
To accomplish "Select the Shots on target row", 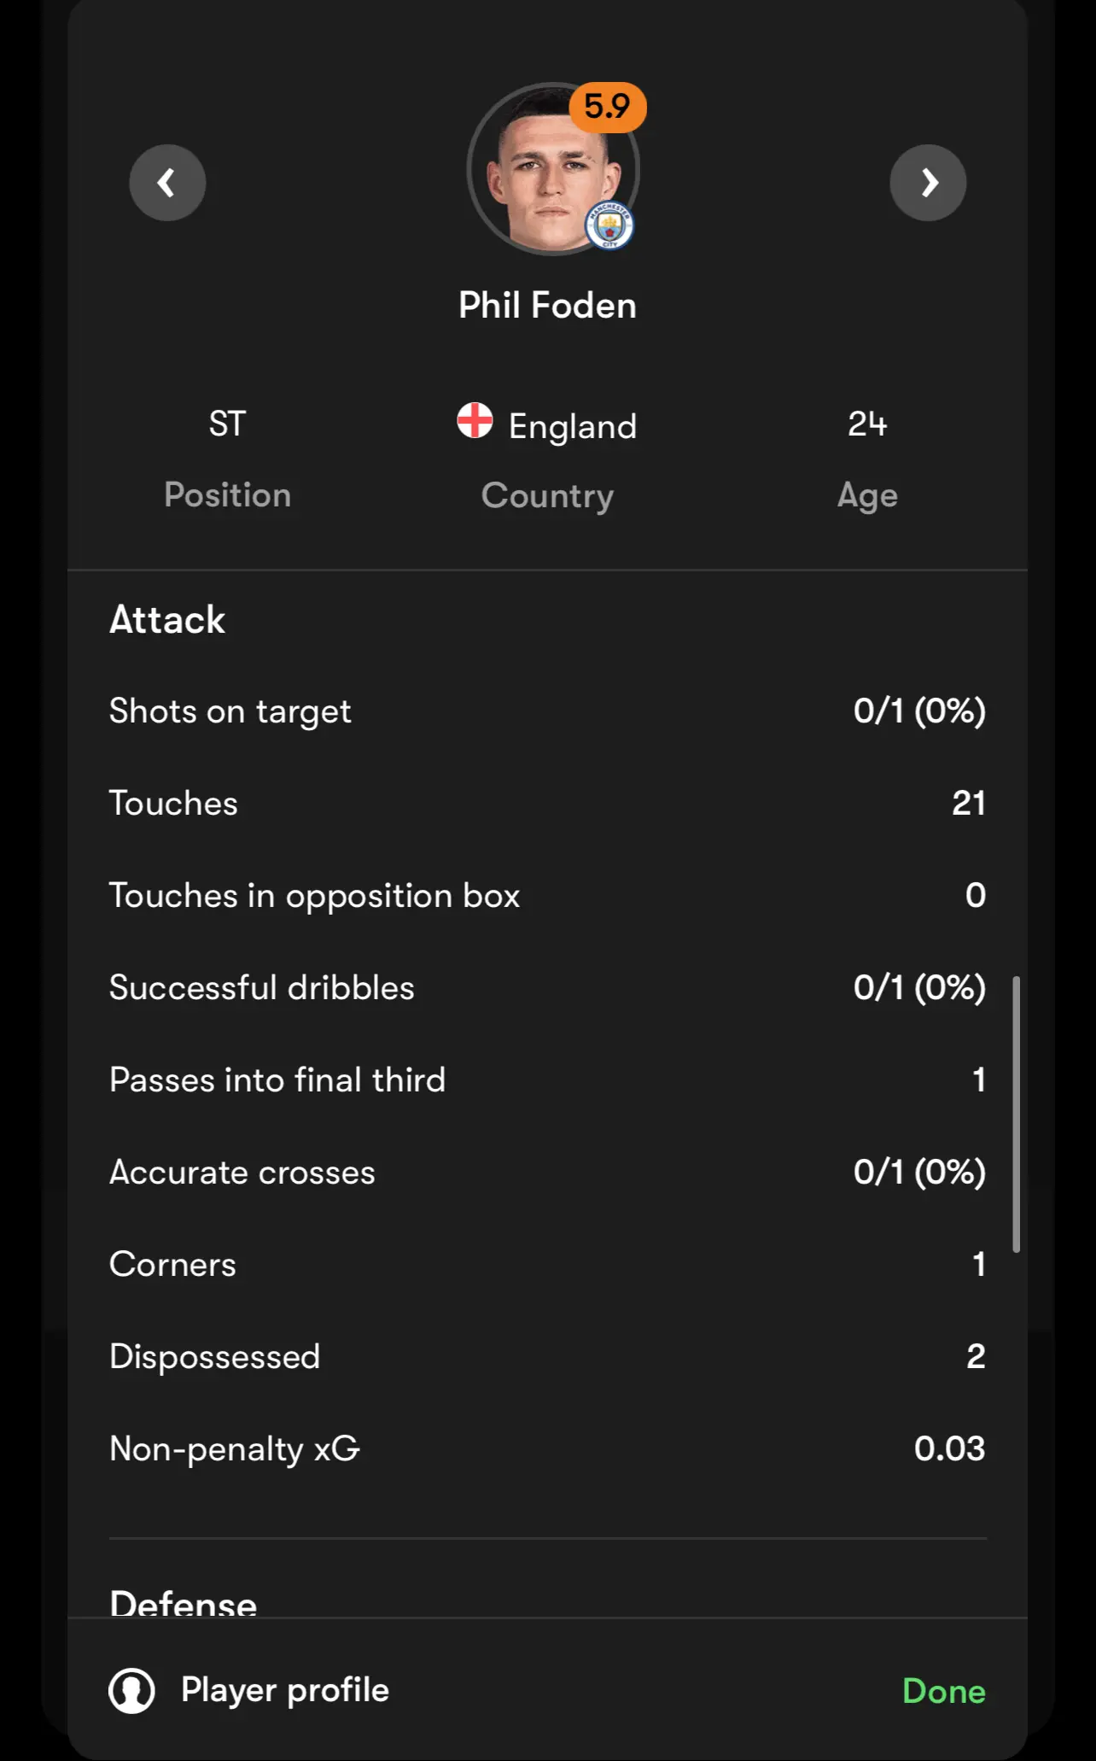I will 548,711.
